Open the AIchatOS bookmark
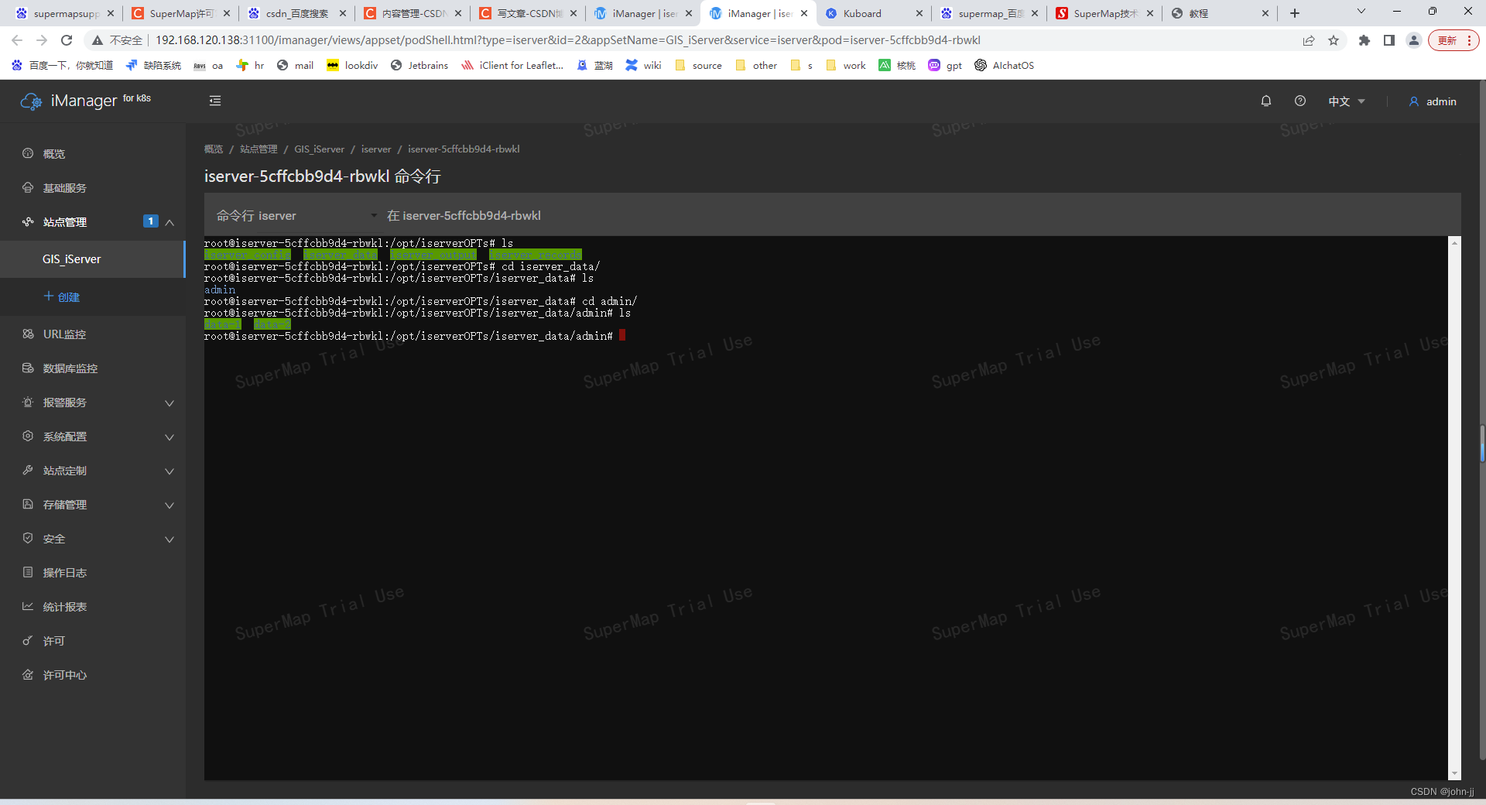 coord(1004,66)
